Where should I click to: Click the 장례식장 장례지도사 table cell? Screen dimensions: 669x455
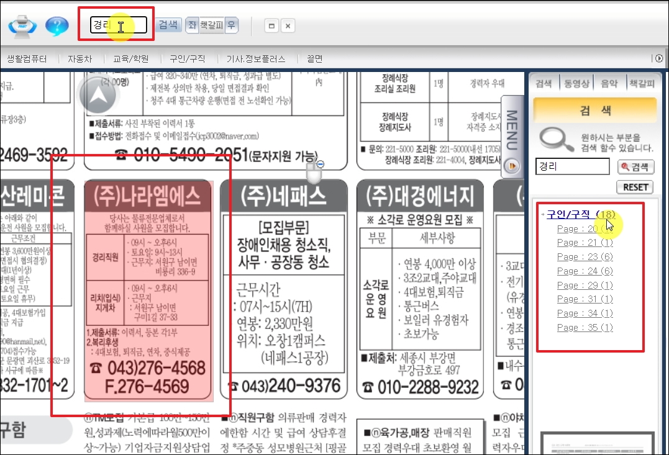394,122
